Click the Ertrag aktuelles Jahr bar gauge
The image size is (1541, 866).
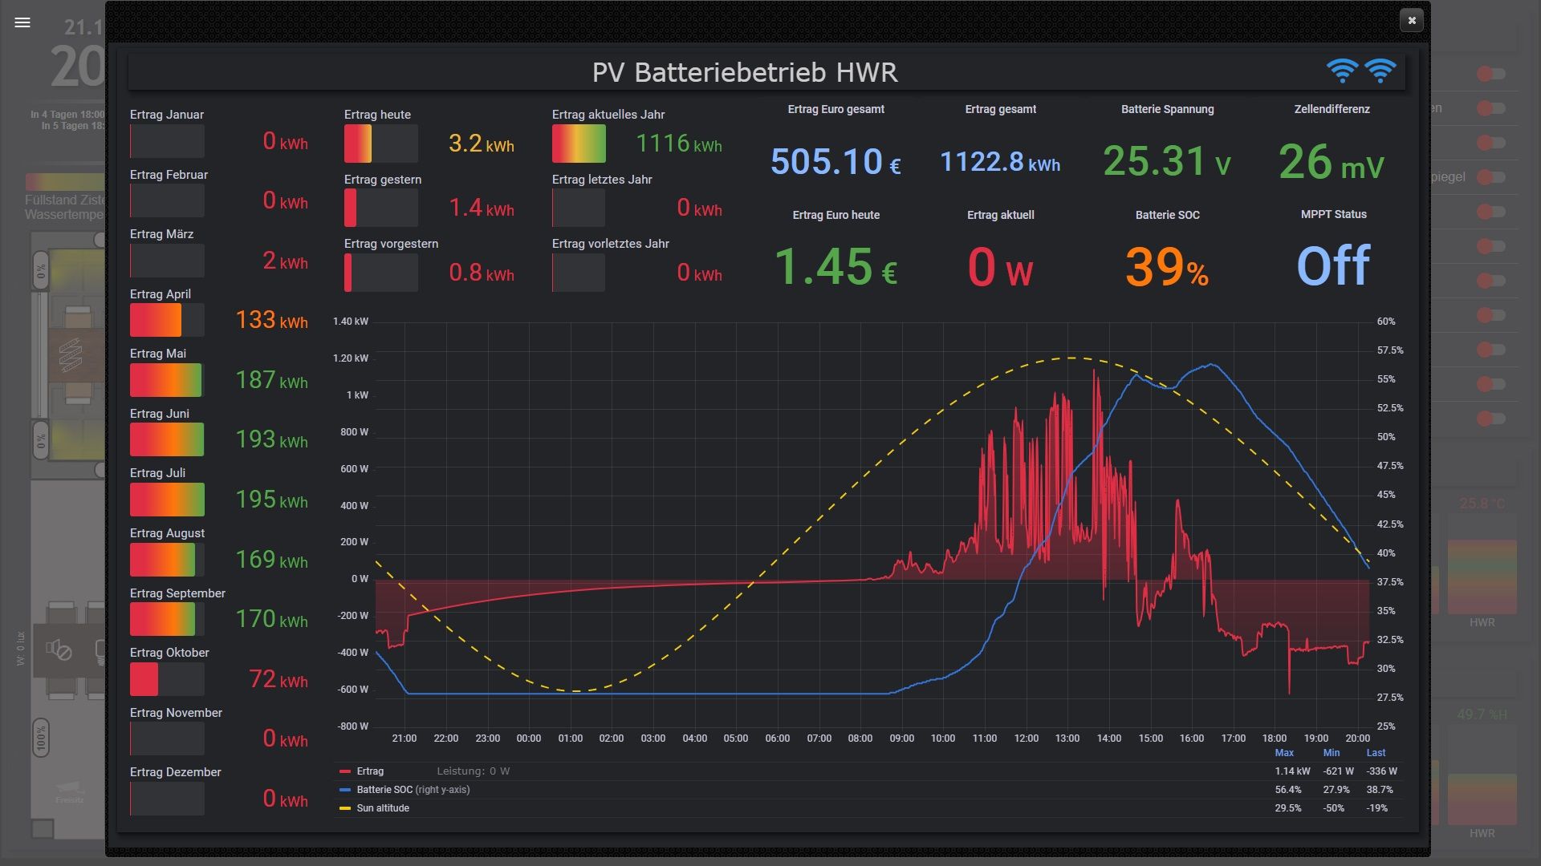pyautogui.click(x=579, y=144)
